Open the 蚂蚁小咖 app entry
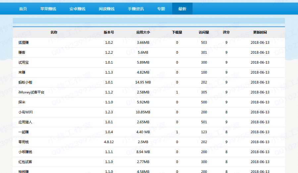The image size is (298, 173). (25, 82)
